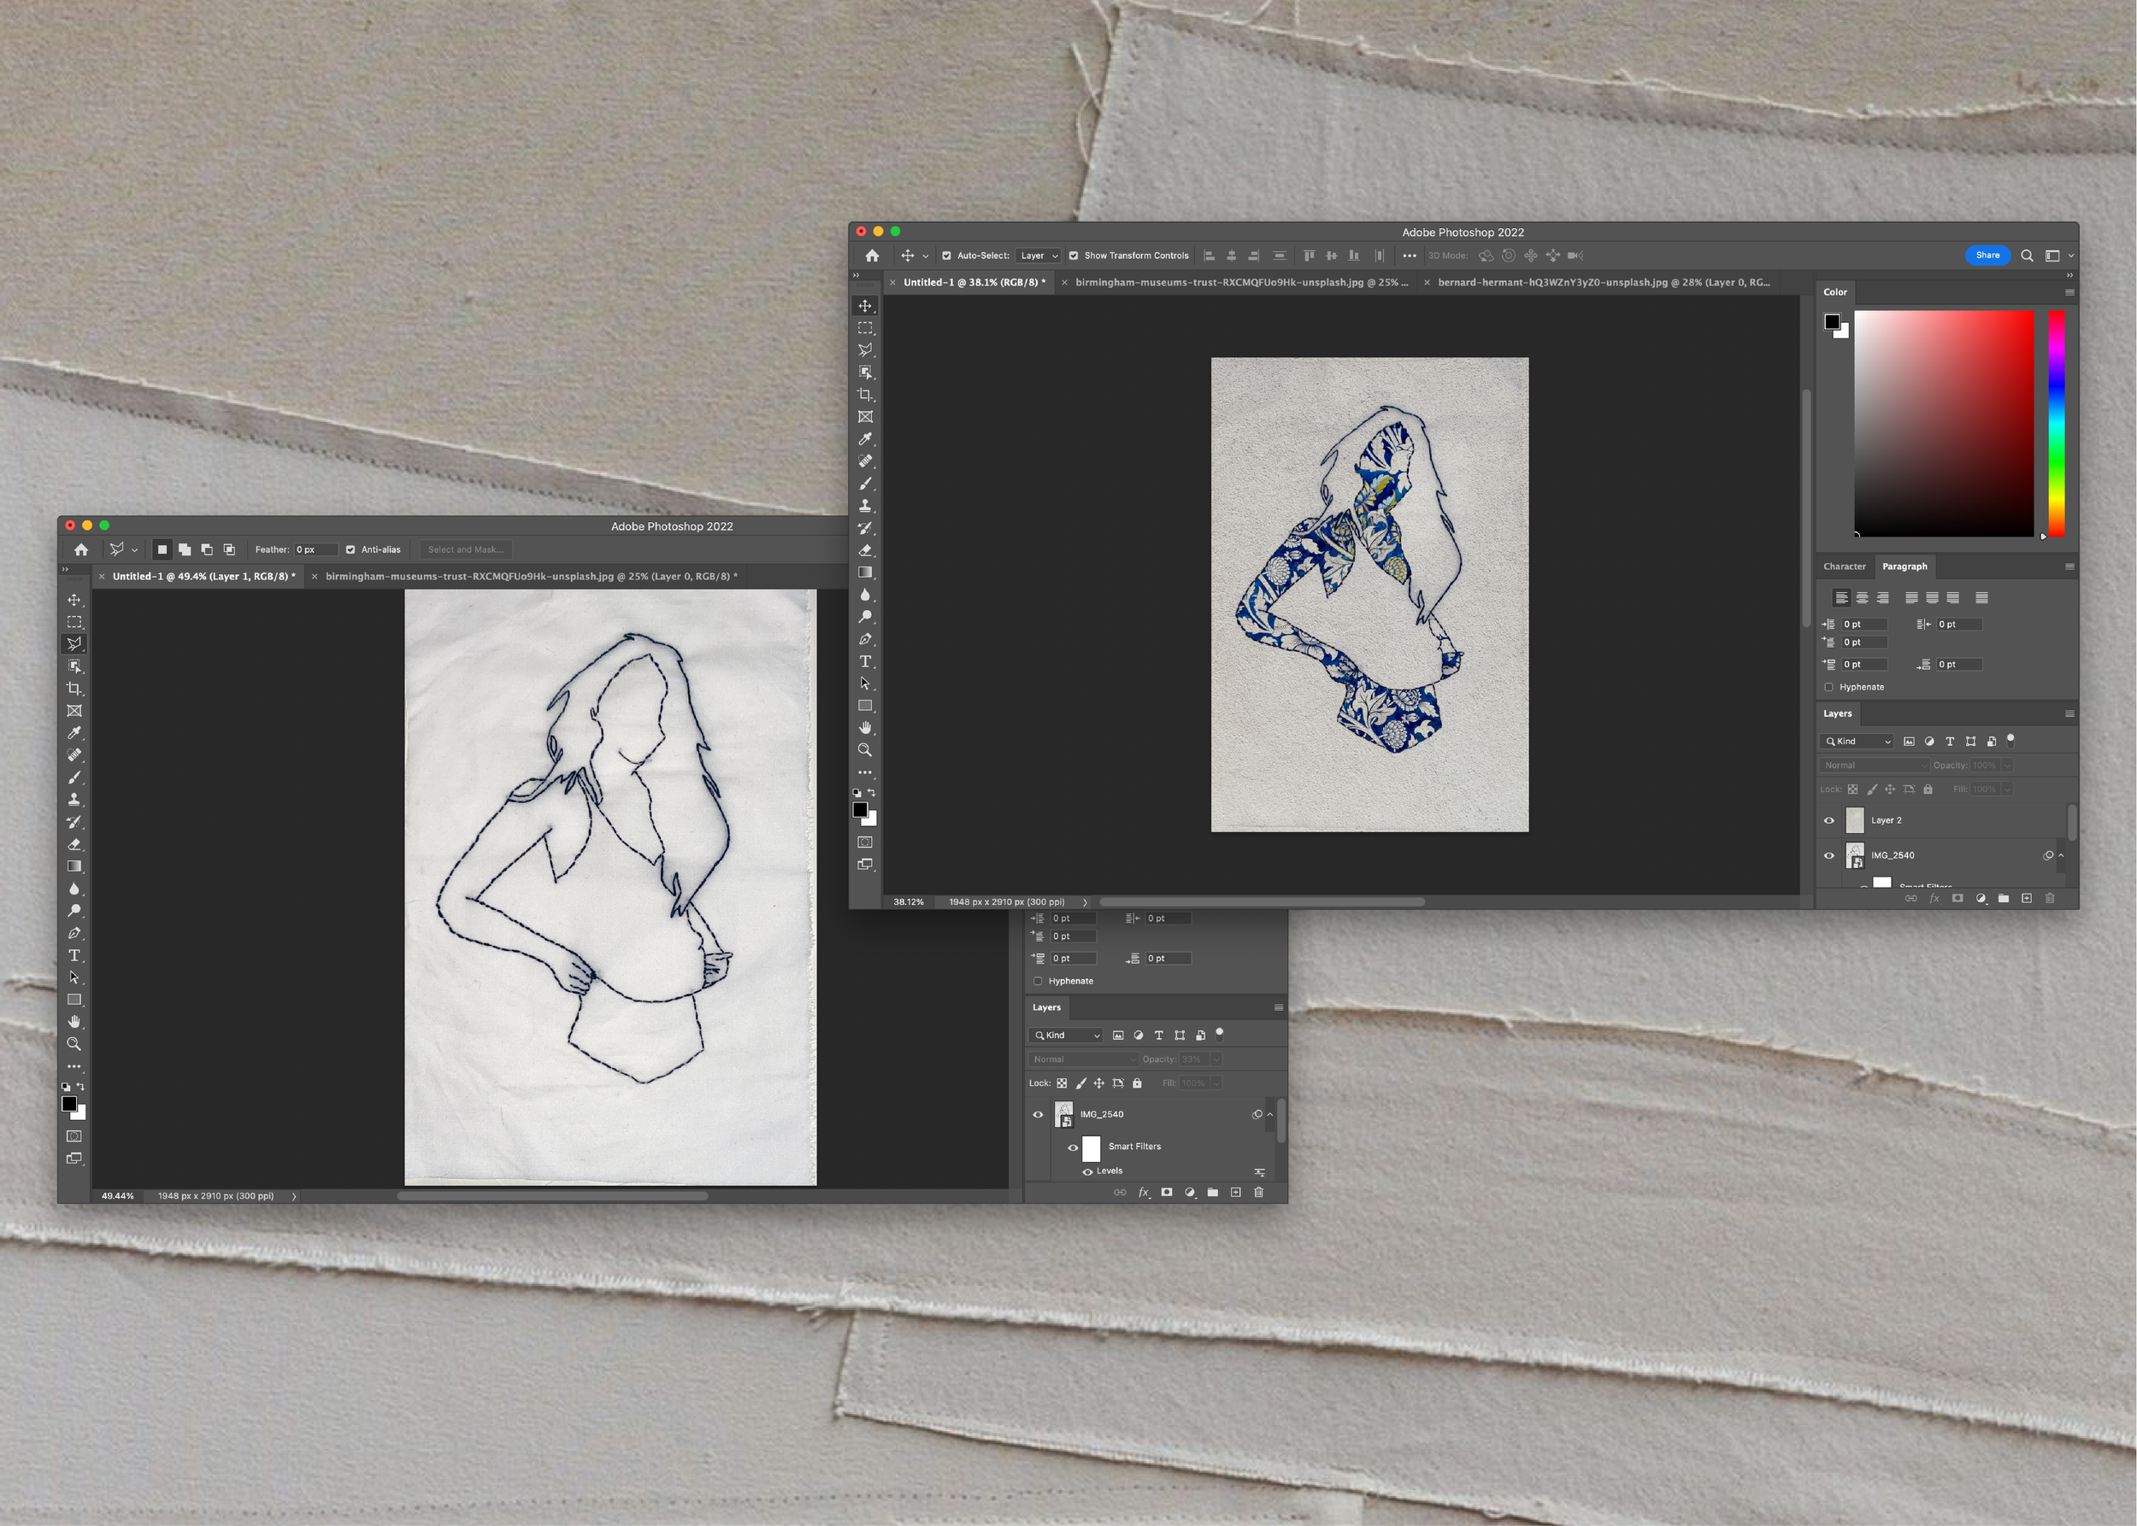Screen dimensions: 2137x1526
Task: Hide IMG_2540 layer in the front window
Action: pos(1828,855)
